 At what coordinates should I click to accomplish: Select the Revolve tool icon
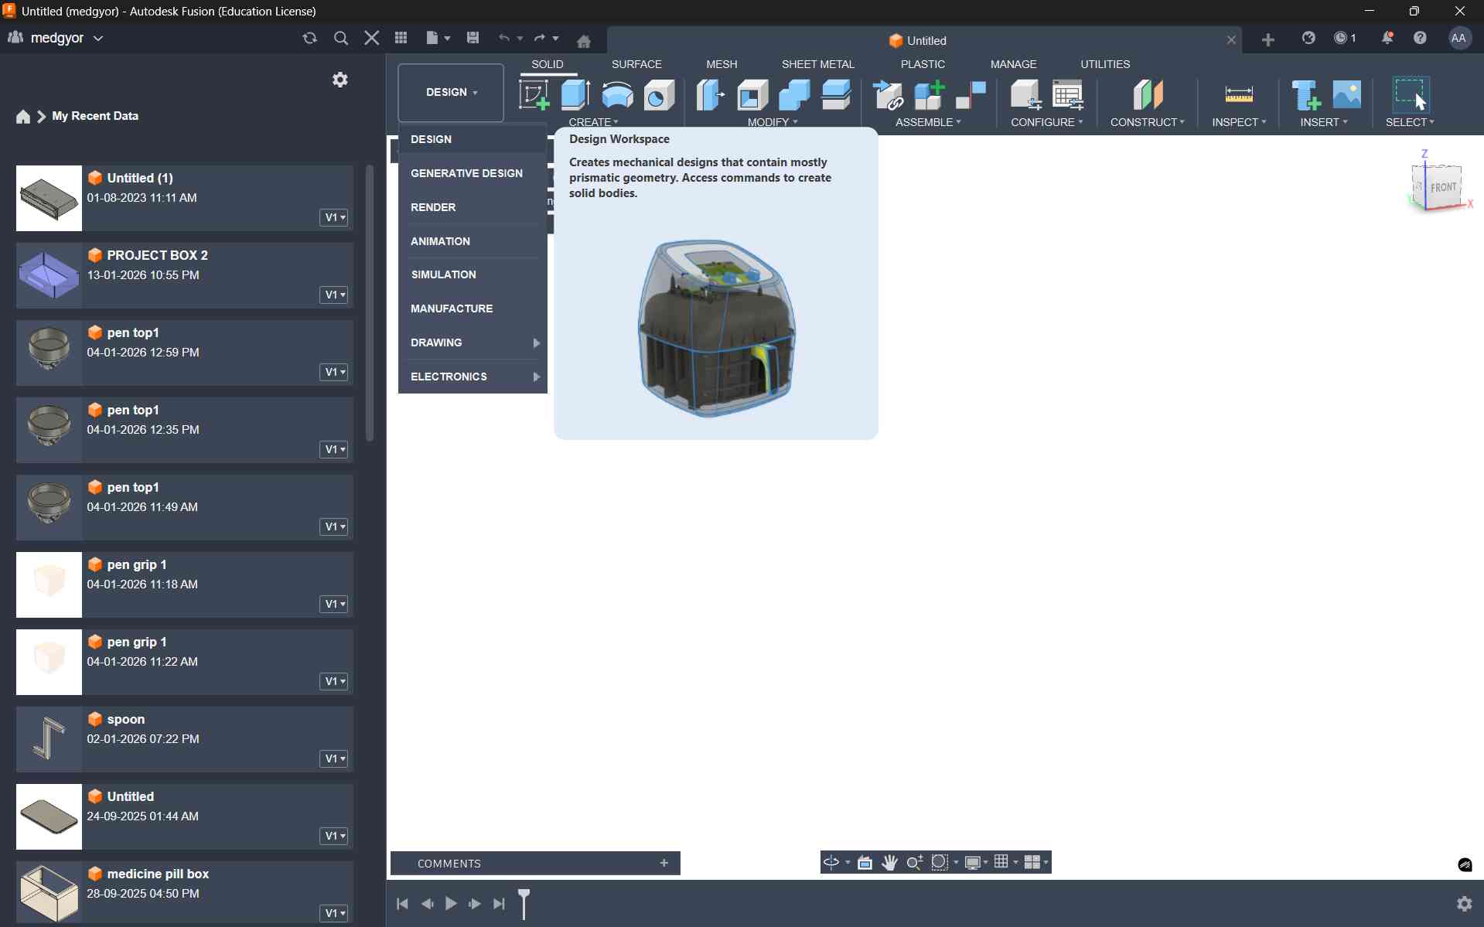[x=617, y=95]
